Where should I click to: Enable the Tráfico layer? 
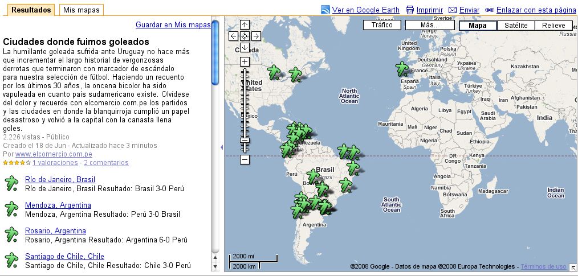[382, 25]
